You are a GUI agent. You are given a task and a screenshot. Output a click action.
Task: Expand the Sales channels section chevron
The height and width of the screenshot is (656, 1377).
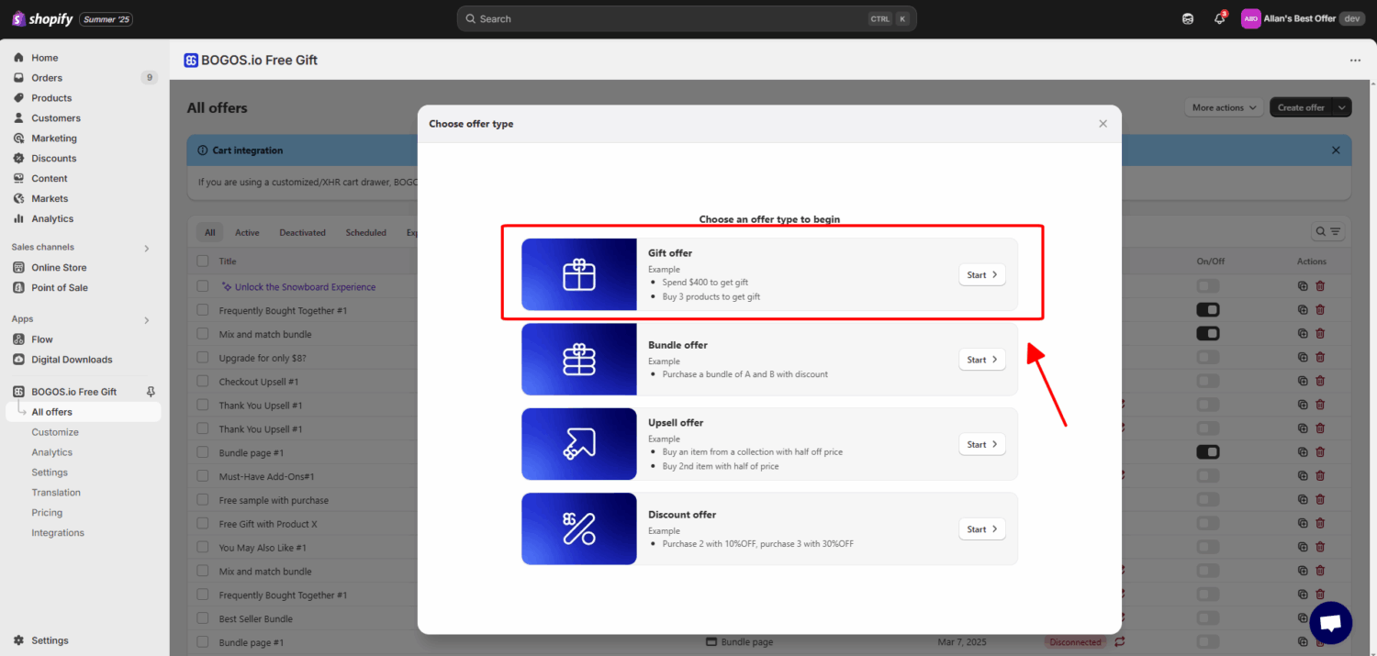(147, 248)
